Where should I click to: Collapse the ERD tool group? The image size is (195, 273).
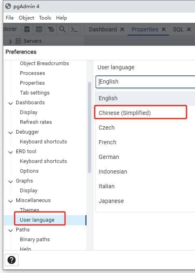click(x=11, y=152)
